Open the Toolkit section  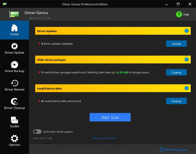tap(14, 122)
